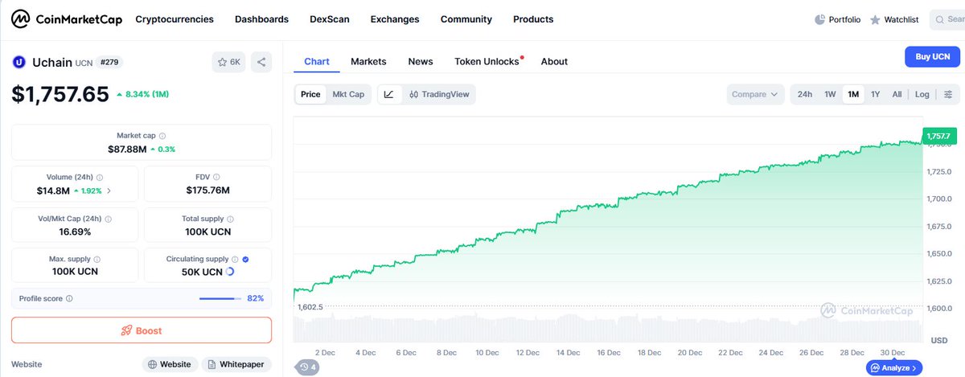Switch to the About tab
The image size is (965, 377).
point(554,61)
